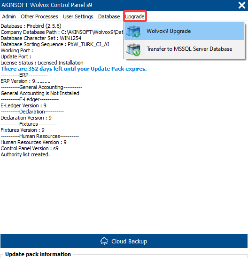Collapse the highlighted Upgrade menu

135,16
